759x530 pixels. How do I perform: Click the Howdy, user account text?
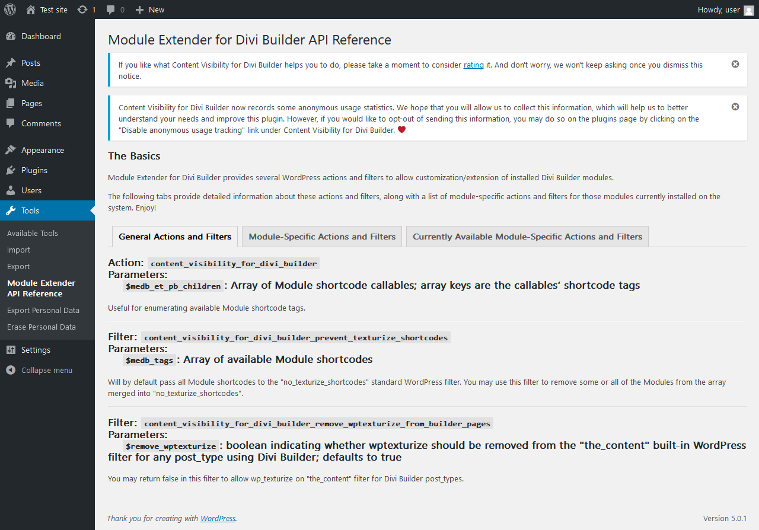coord(719,9)
